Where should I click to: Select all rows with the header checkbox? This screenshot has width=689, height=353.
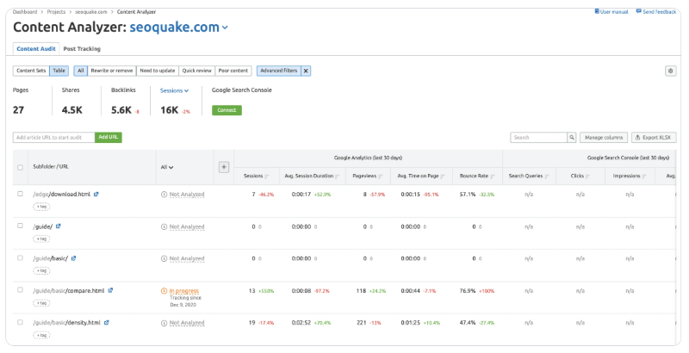coord(21,167)
